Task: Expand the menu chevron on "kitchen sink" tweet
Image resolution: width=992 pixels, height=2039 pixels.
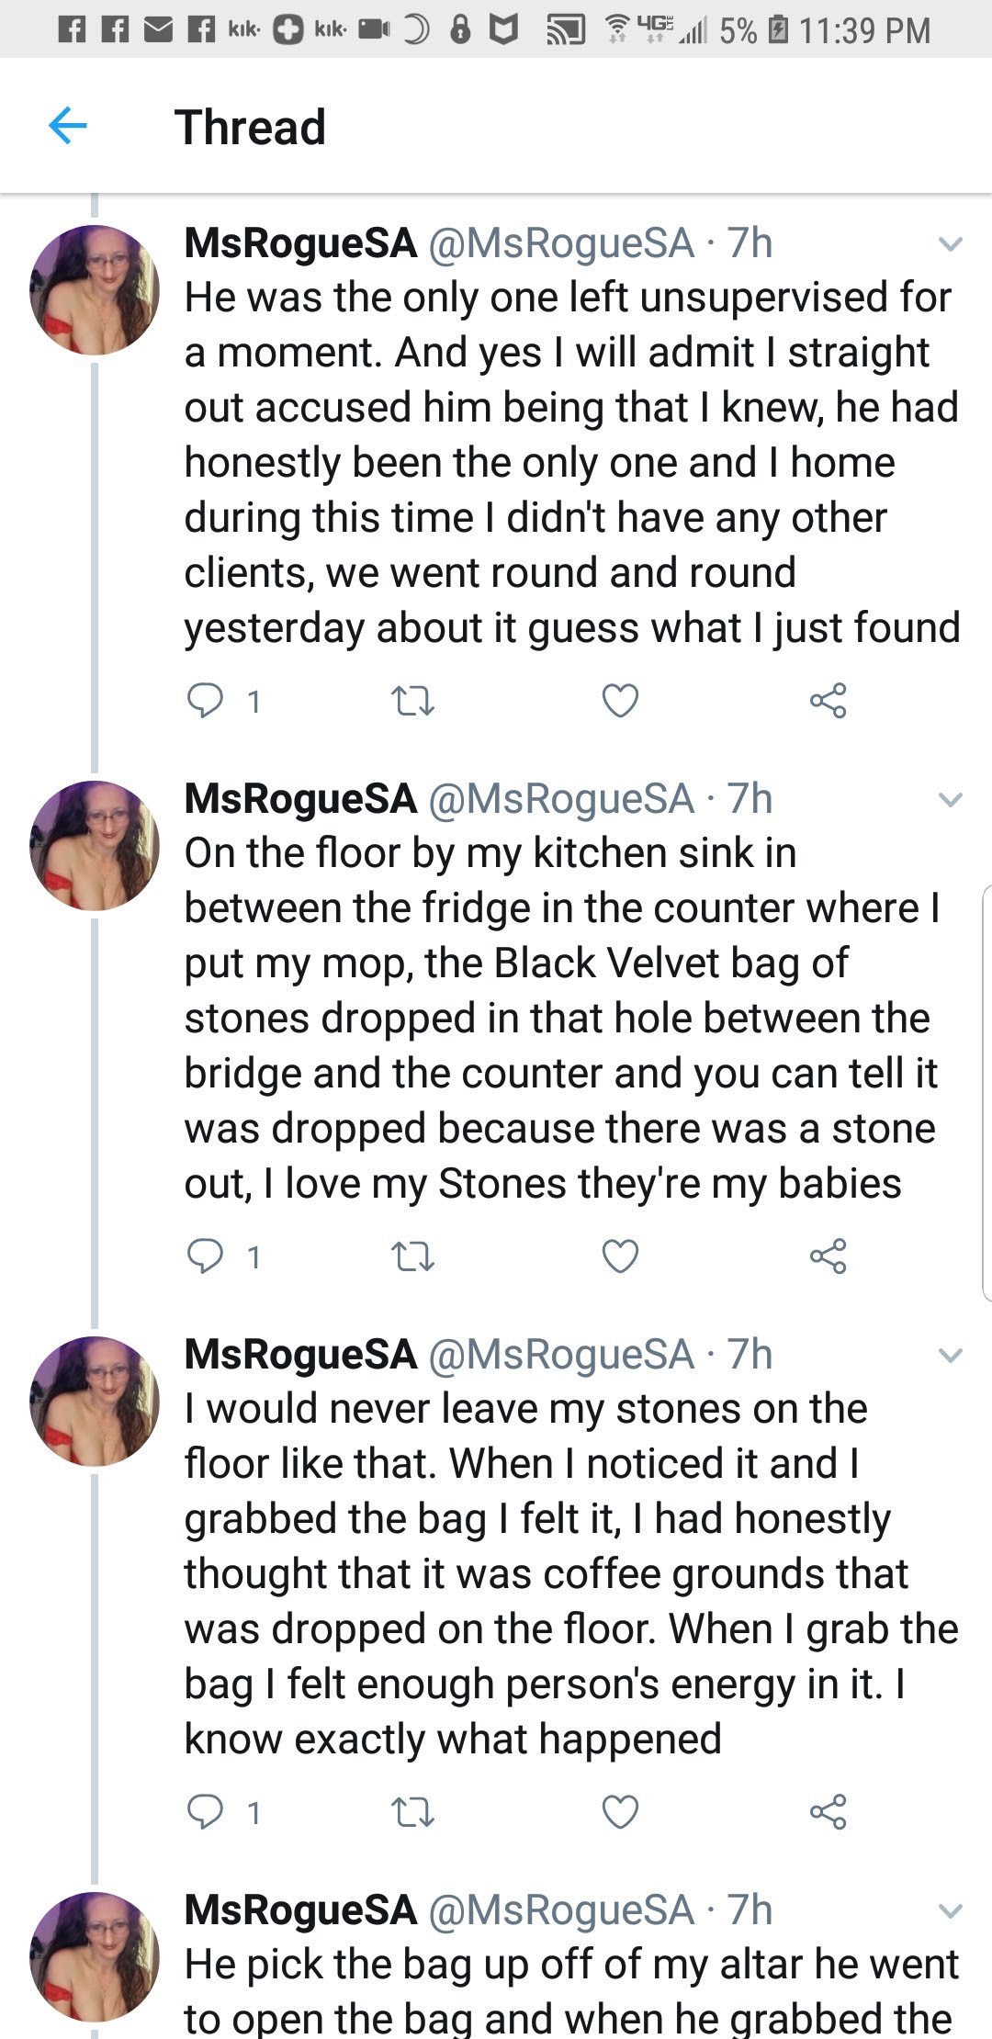Action: (x=950, y=800)
